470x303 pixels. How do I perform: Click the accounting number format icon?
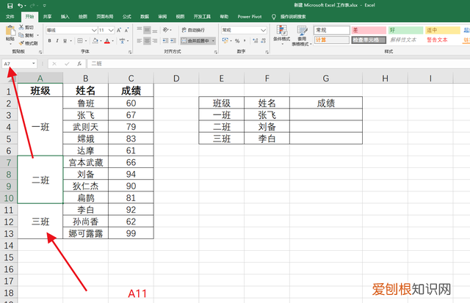point(225,40)
